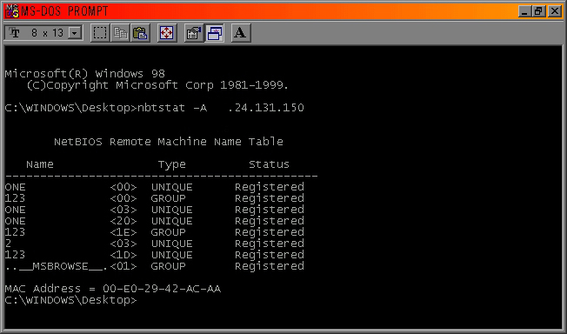
Task: Restore the MS-DOS Prompt window
Action: 538,11
